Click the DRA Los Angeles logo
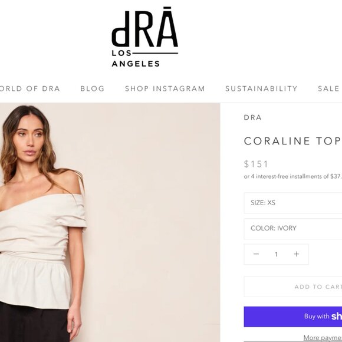The image size is (342, 342). click(x=145, y=37)
